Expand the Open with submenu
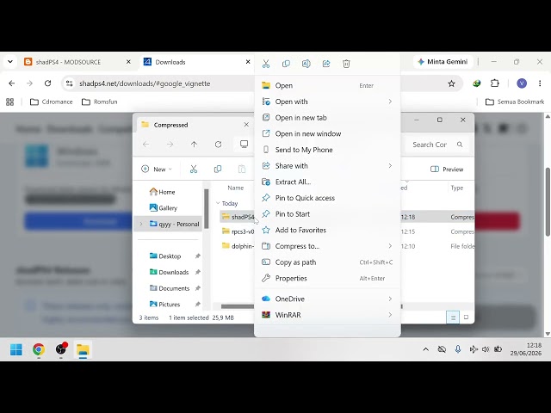Image resolution: width=551 pixels, height=413 pixels. 327,102
